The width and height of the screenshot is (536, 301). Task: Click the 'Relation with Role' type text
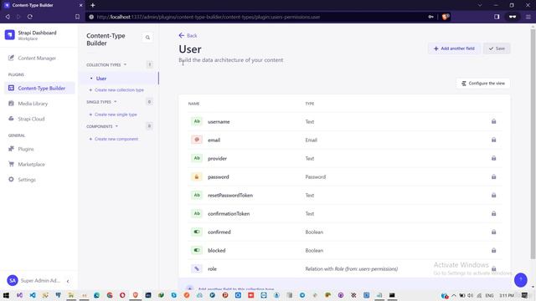tap(352, 269)
